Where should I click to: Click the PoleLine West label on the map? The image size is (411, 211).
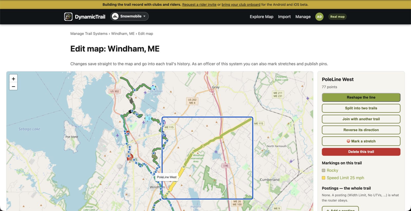point(167,177)
